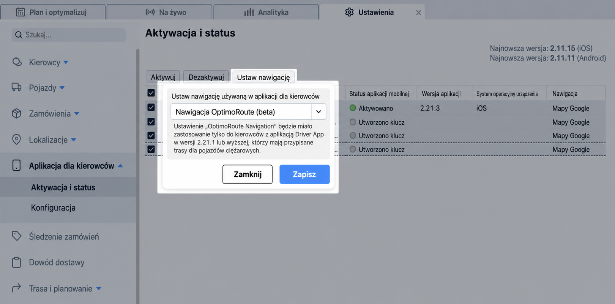This screenshot has width=615, height=304.
Task: Switch to the Plan i optymalizuj tab
Action: tap(53, 12)
